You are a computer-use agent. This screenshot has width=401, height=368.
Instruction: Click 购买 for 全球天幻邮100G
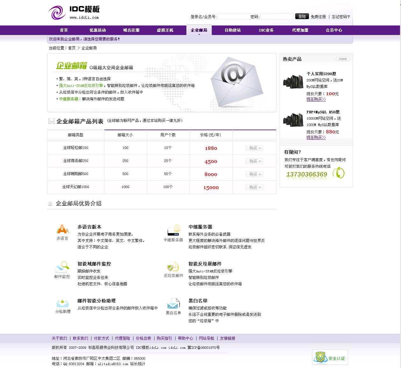click(x=254, y=187)
